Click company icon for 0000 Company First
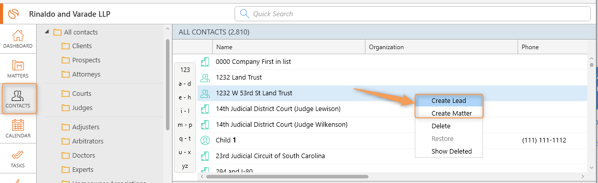The image size is (598, 183). click(205, 61)
